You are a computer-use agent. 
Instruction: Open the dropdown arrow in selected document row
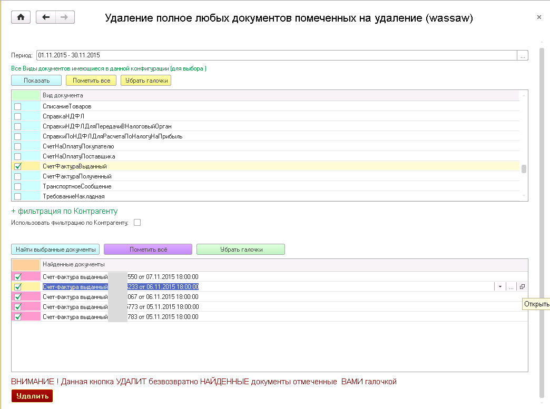(x=500, y=287)
